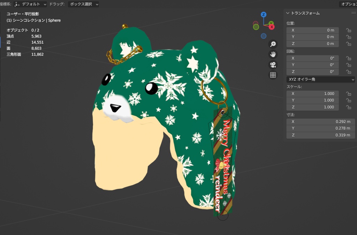
Task: Lock the rotation Z value
Action: click(x=349, y=72)
